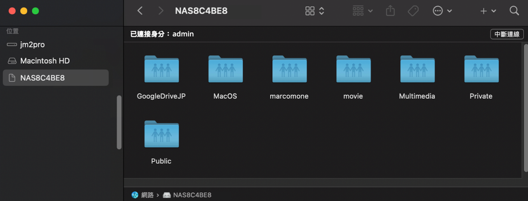Open the movie shared folder
The height and width of the screenshot is (201, 528).
tap(353, 69)
